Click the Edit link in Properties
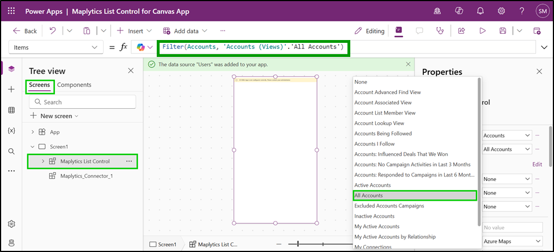The width and height of the screenshot is (554, 252). click(538, 164)
